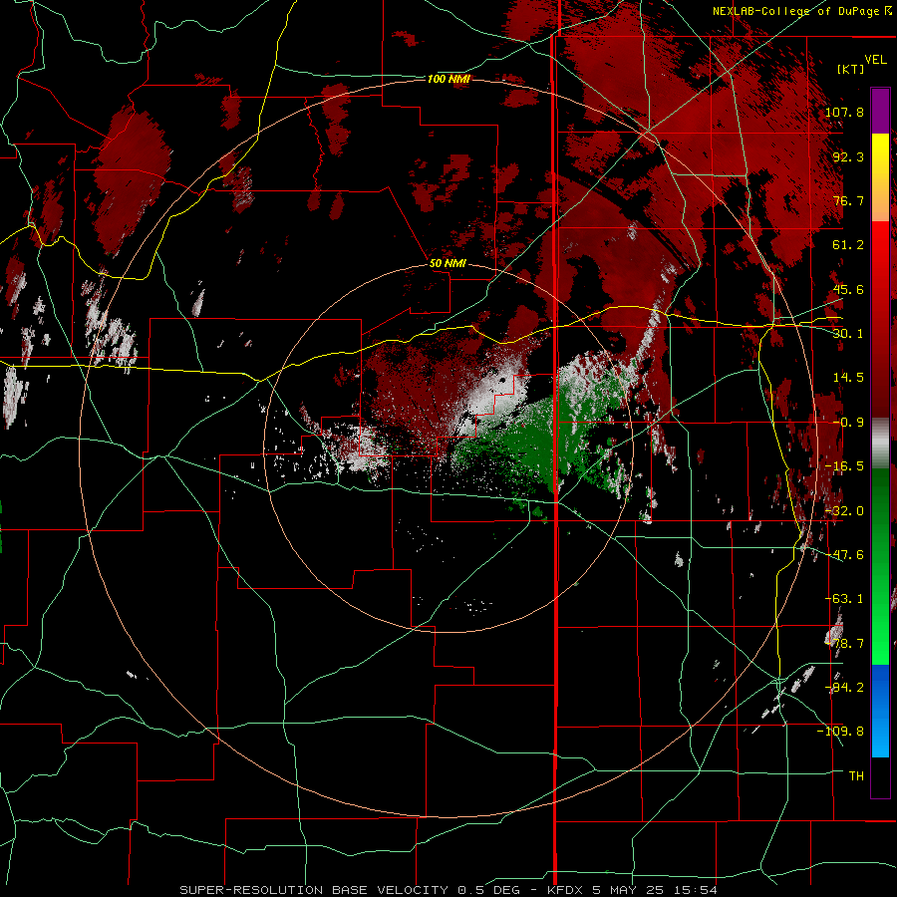
Task: Click the -94.2 velocity scale value
Action: [844, 688]
